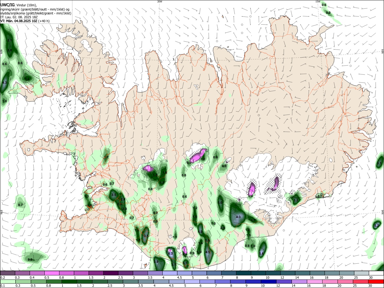
Task: Click the 5.2 precipitation value on the map
Action: pyautogui.click(x=377, y=225)
